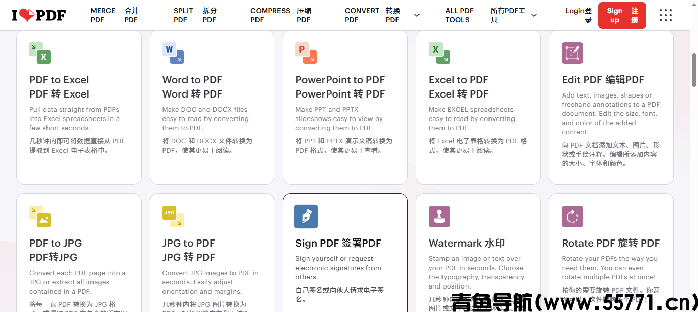Open the PDF to Excel card title
Viewport: 698px width, 312px height.
click(59, 87)
